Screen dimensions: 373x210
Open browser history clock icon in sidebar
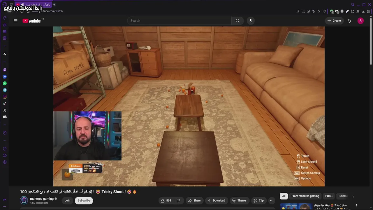click(5, 149)
